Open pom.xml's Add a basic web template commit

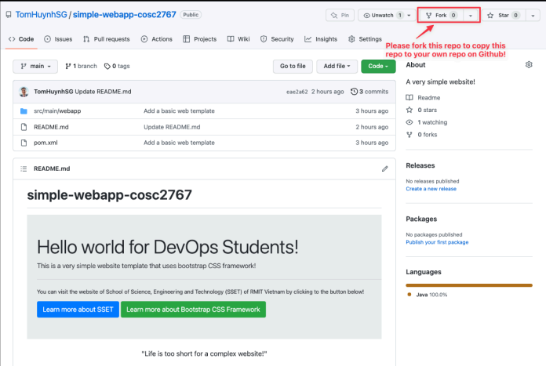point(179,143)
